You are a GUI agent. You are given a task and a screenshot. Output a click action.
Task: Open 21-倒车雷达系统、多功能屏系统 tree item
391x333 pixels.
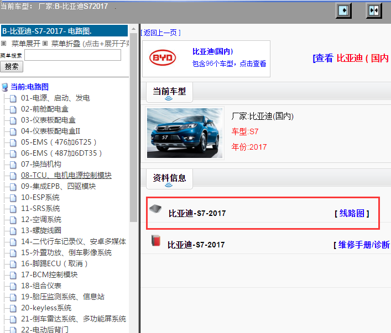click(x=74, y=319)
